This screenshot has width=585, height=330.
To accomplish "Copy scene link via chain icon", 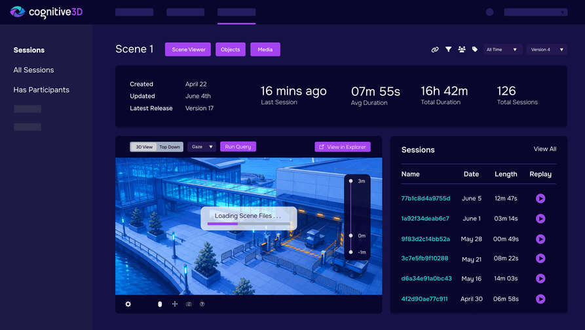I will point(435,49).
